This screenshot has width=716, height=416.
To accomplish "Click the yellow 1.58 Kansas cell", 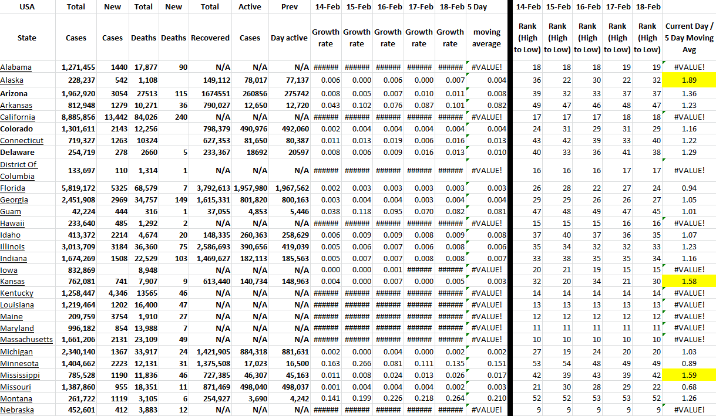I will (x=689, y=282).
